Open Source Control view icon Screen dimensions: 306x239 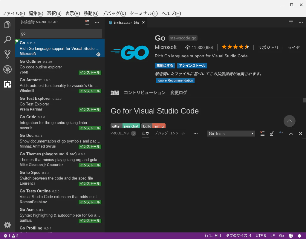(x=7, y=54)
